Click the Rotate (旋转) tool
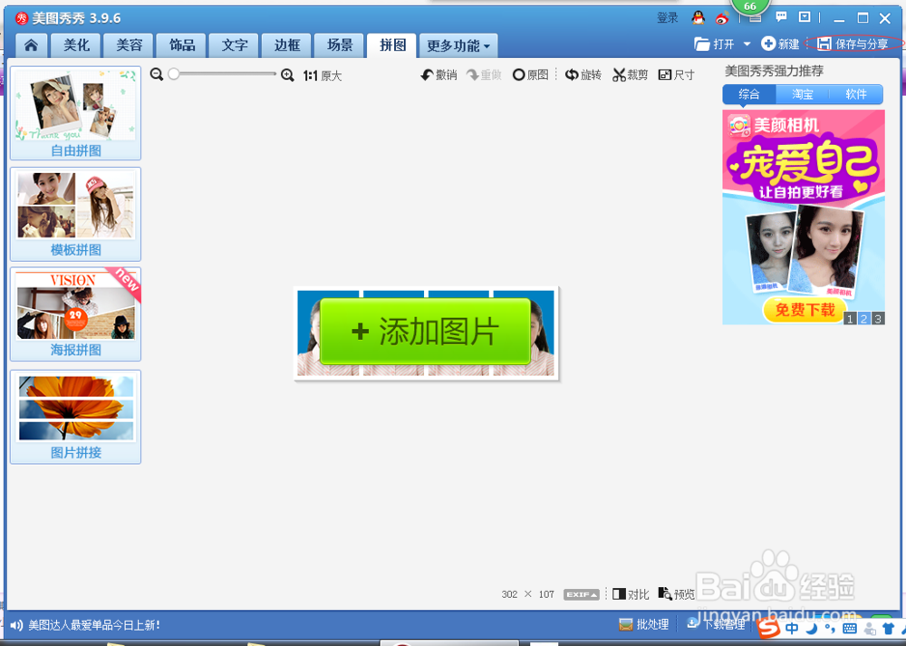The width and height of the screenshot is (906, 646). [583, 74]
